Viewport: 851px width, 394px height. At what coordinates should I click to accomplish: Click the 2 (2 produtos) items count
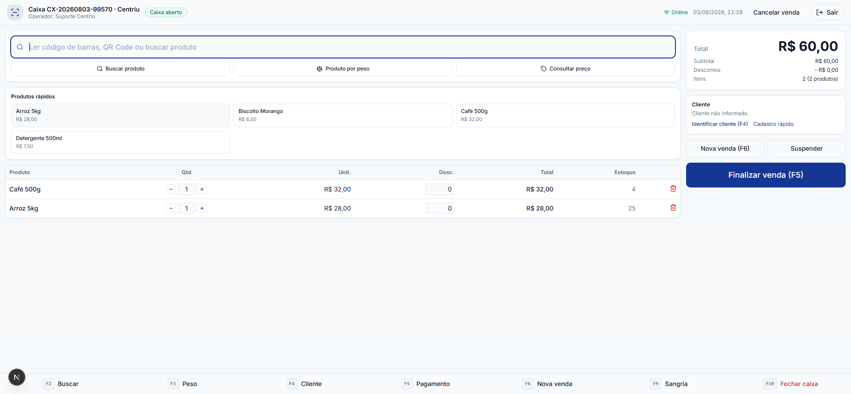click(820, 79)
